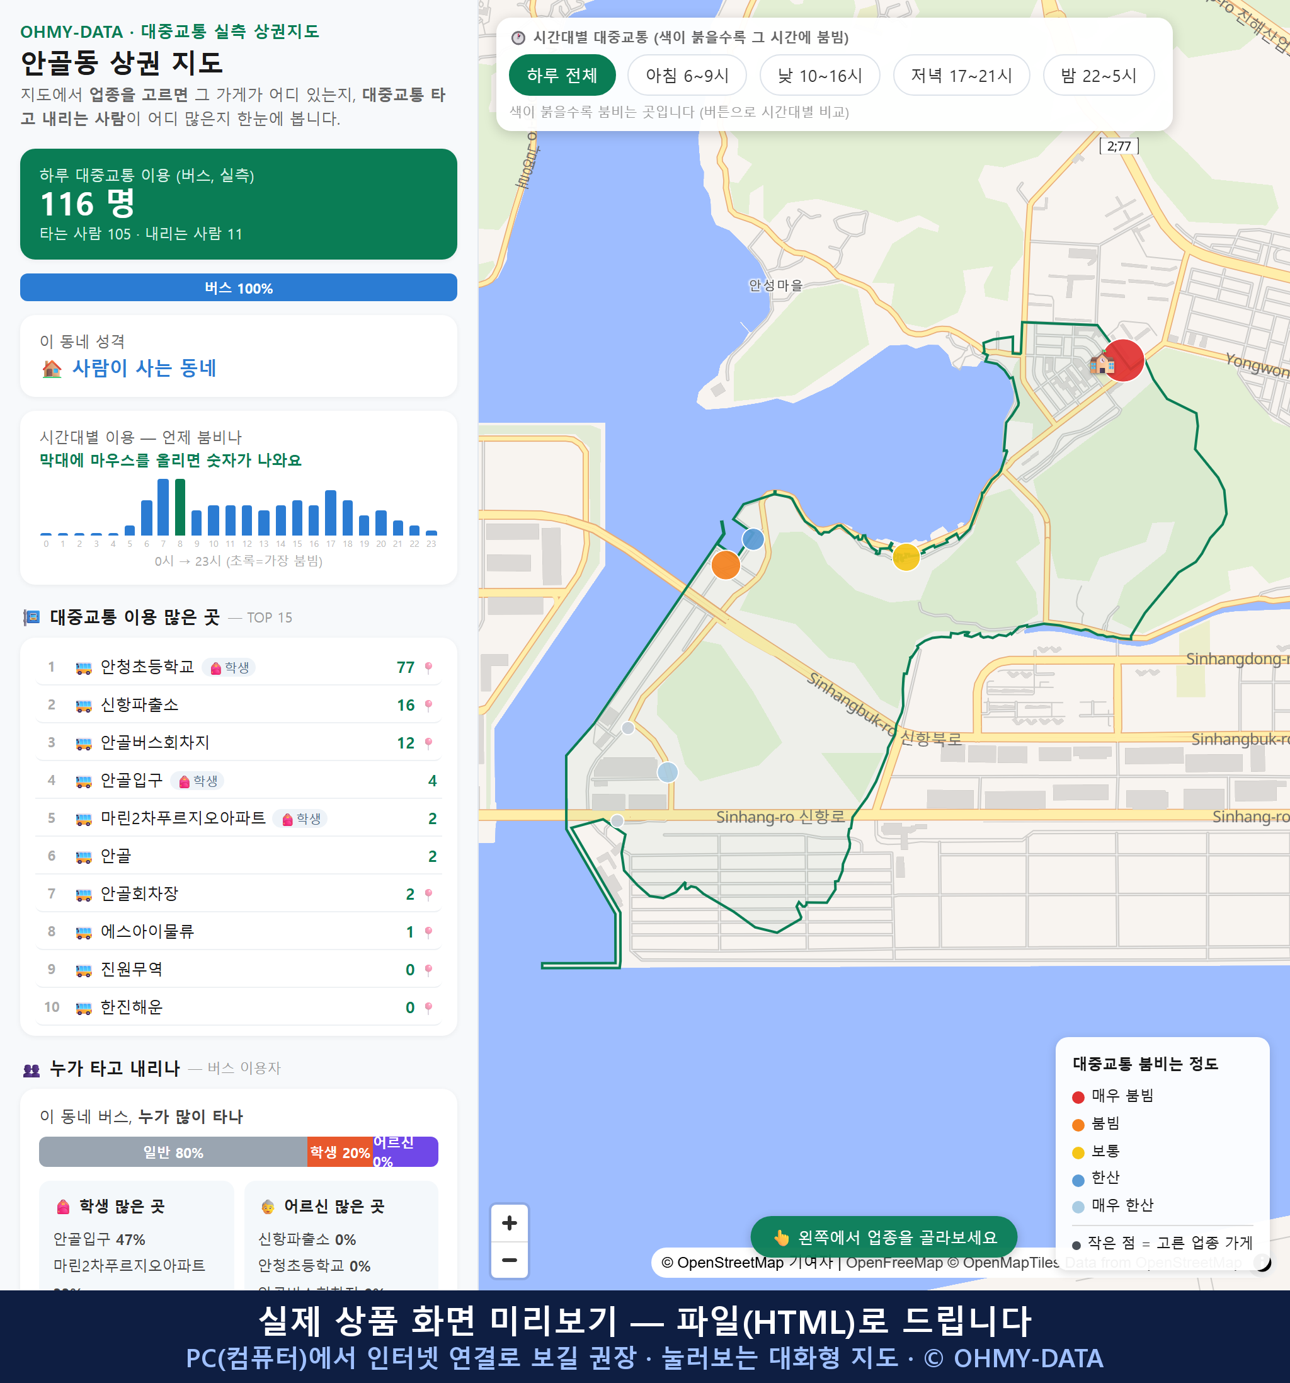Click the bus icon beside 안골입구

tap(83, 781)
